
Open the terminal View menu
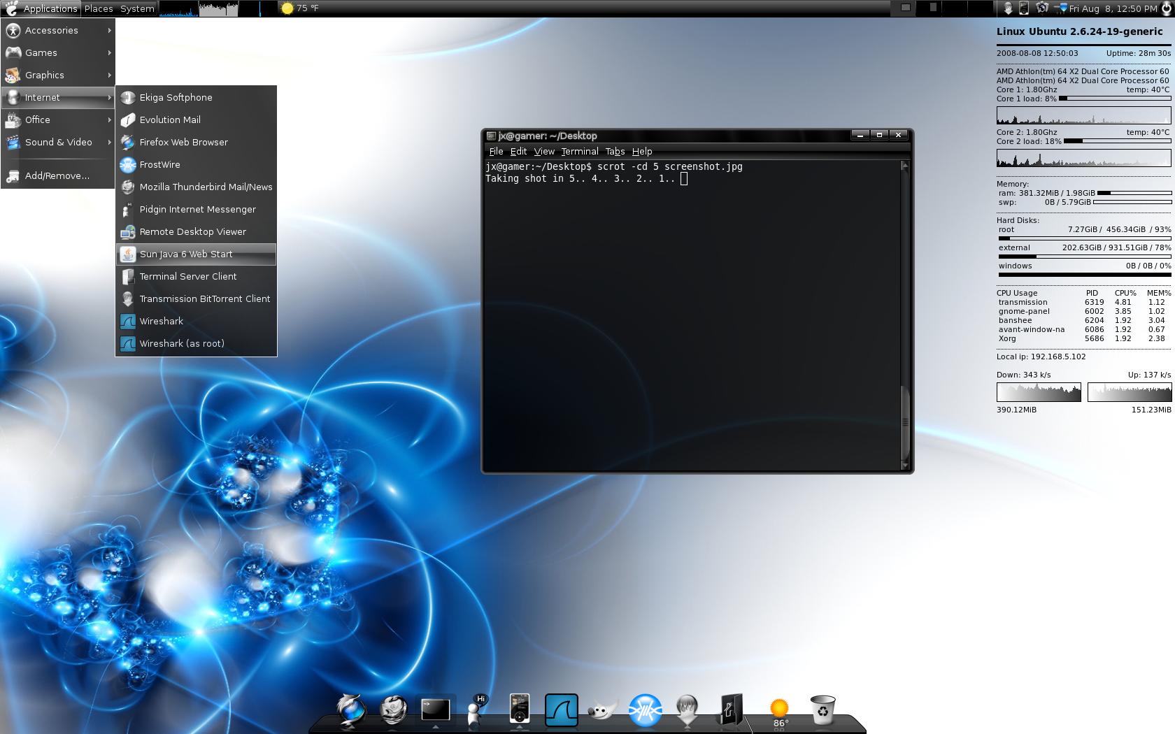pyautogui.click(x=544, y=151)
